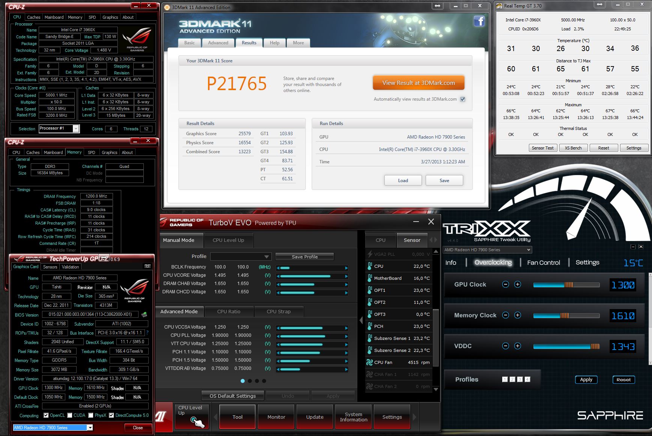Click left arrow of CPU VCORE Voltage slider
The height and width of the screenshot is (436, 652).
tap(278, 276)
